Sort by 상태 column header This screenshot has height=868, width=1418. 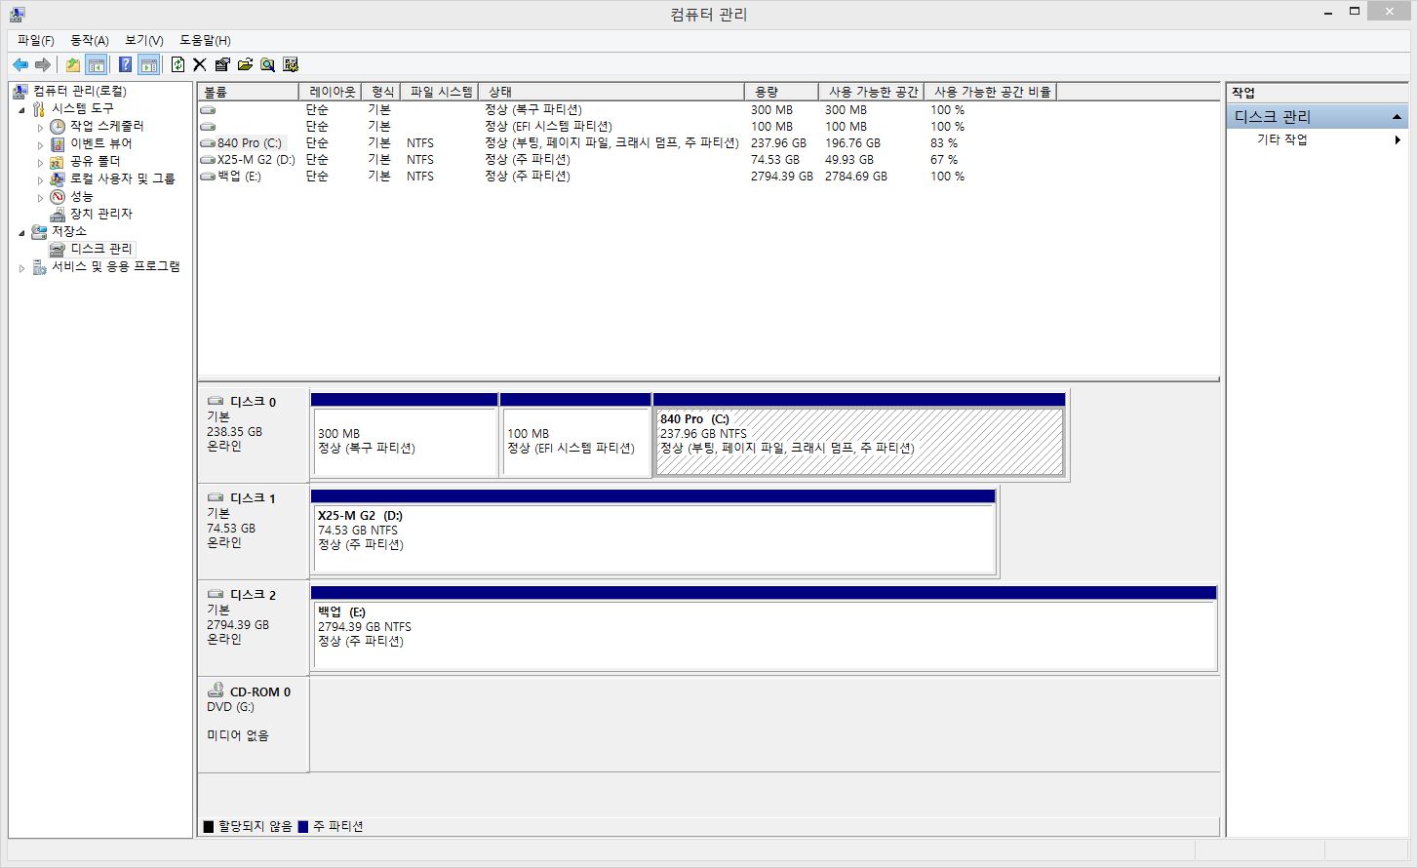pyautogui.click(x=611, y=92)
